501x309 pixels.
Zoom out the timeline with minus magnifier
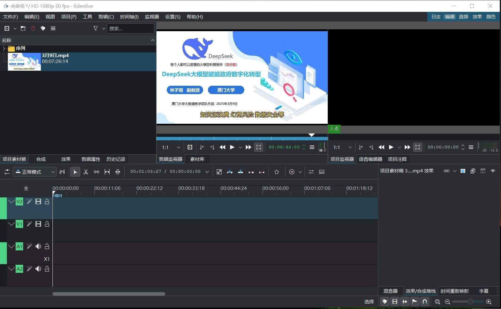pos(448,302)
